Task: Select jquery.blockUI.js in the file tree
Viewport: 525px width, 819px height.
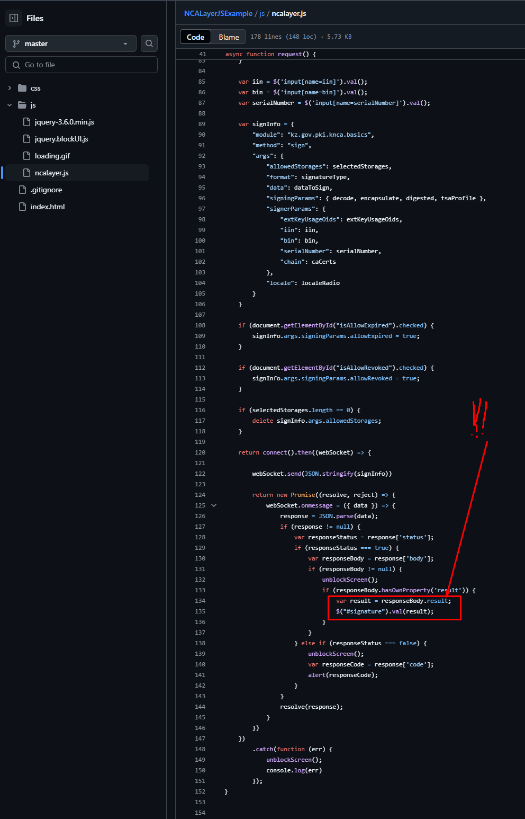Action: [60, 138]
